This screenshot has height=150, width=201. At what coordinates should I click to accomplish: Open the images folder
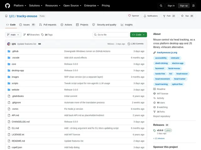pos(15,77)
